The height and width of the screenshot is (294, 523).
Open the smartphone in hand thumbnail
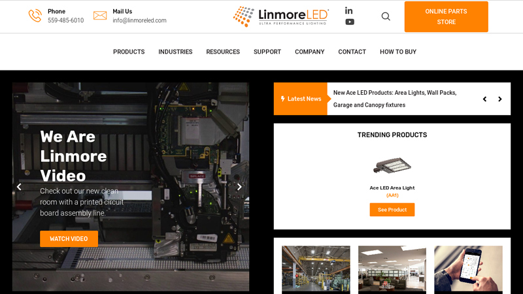(x=468, y=269)
